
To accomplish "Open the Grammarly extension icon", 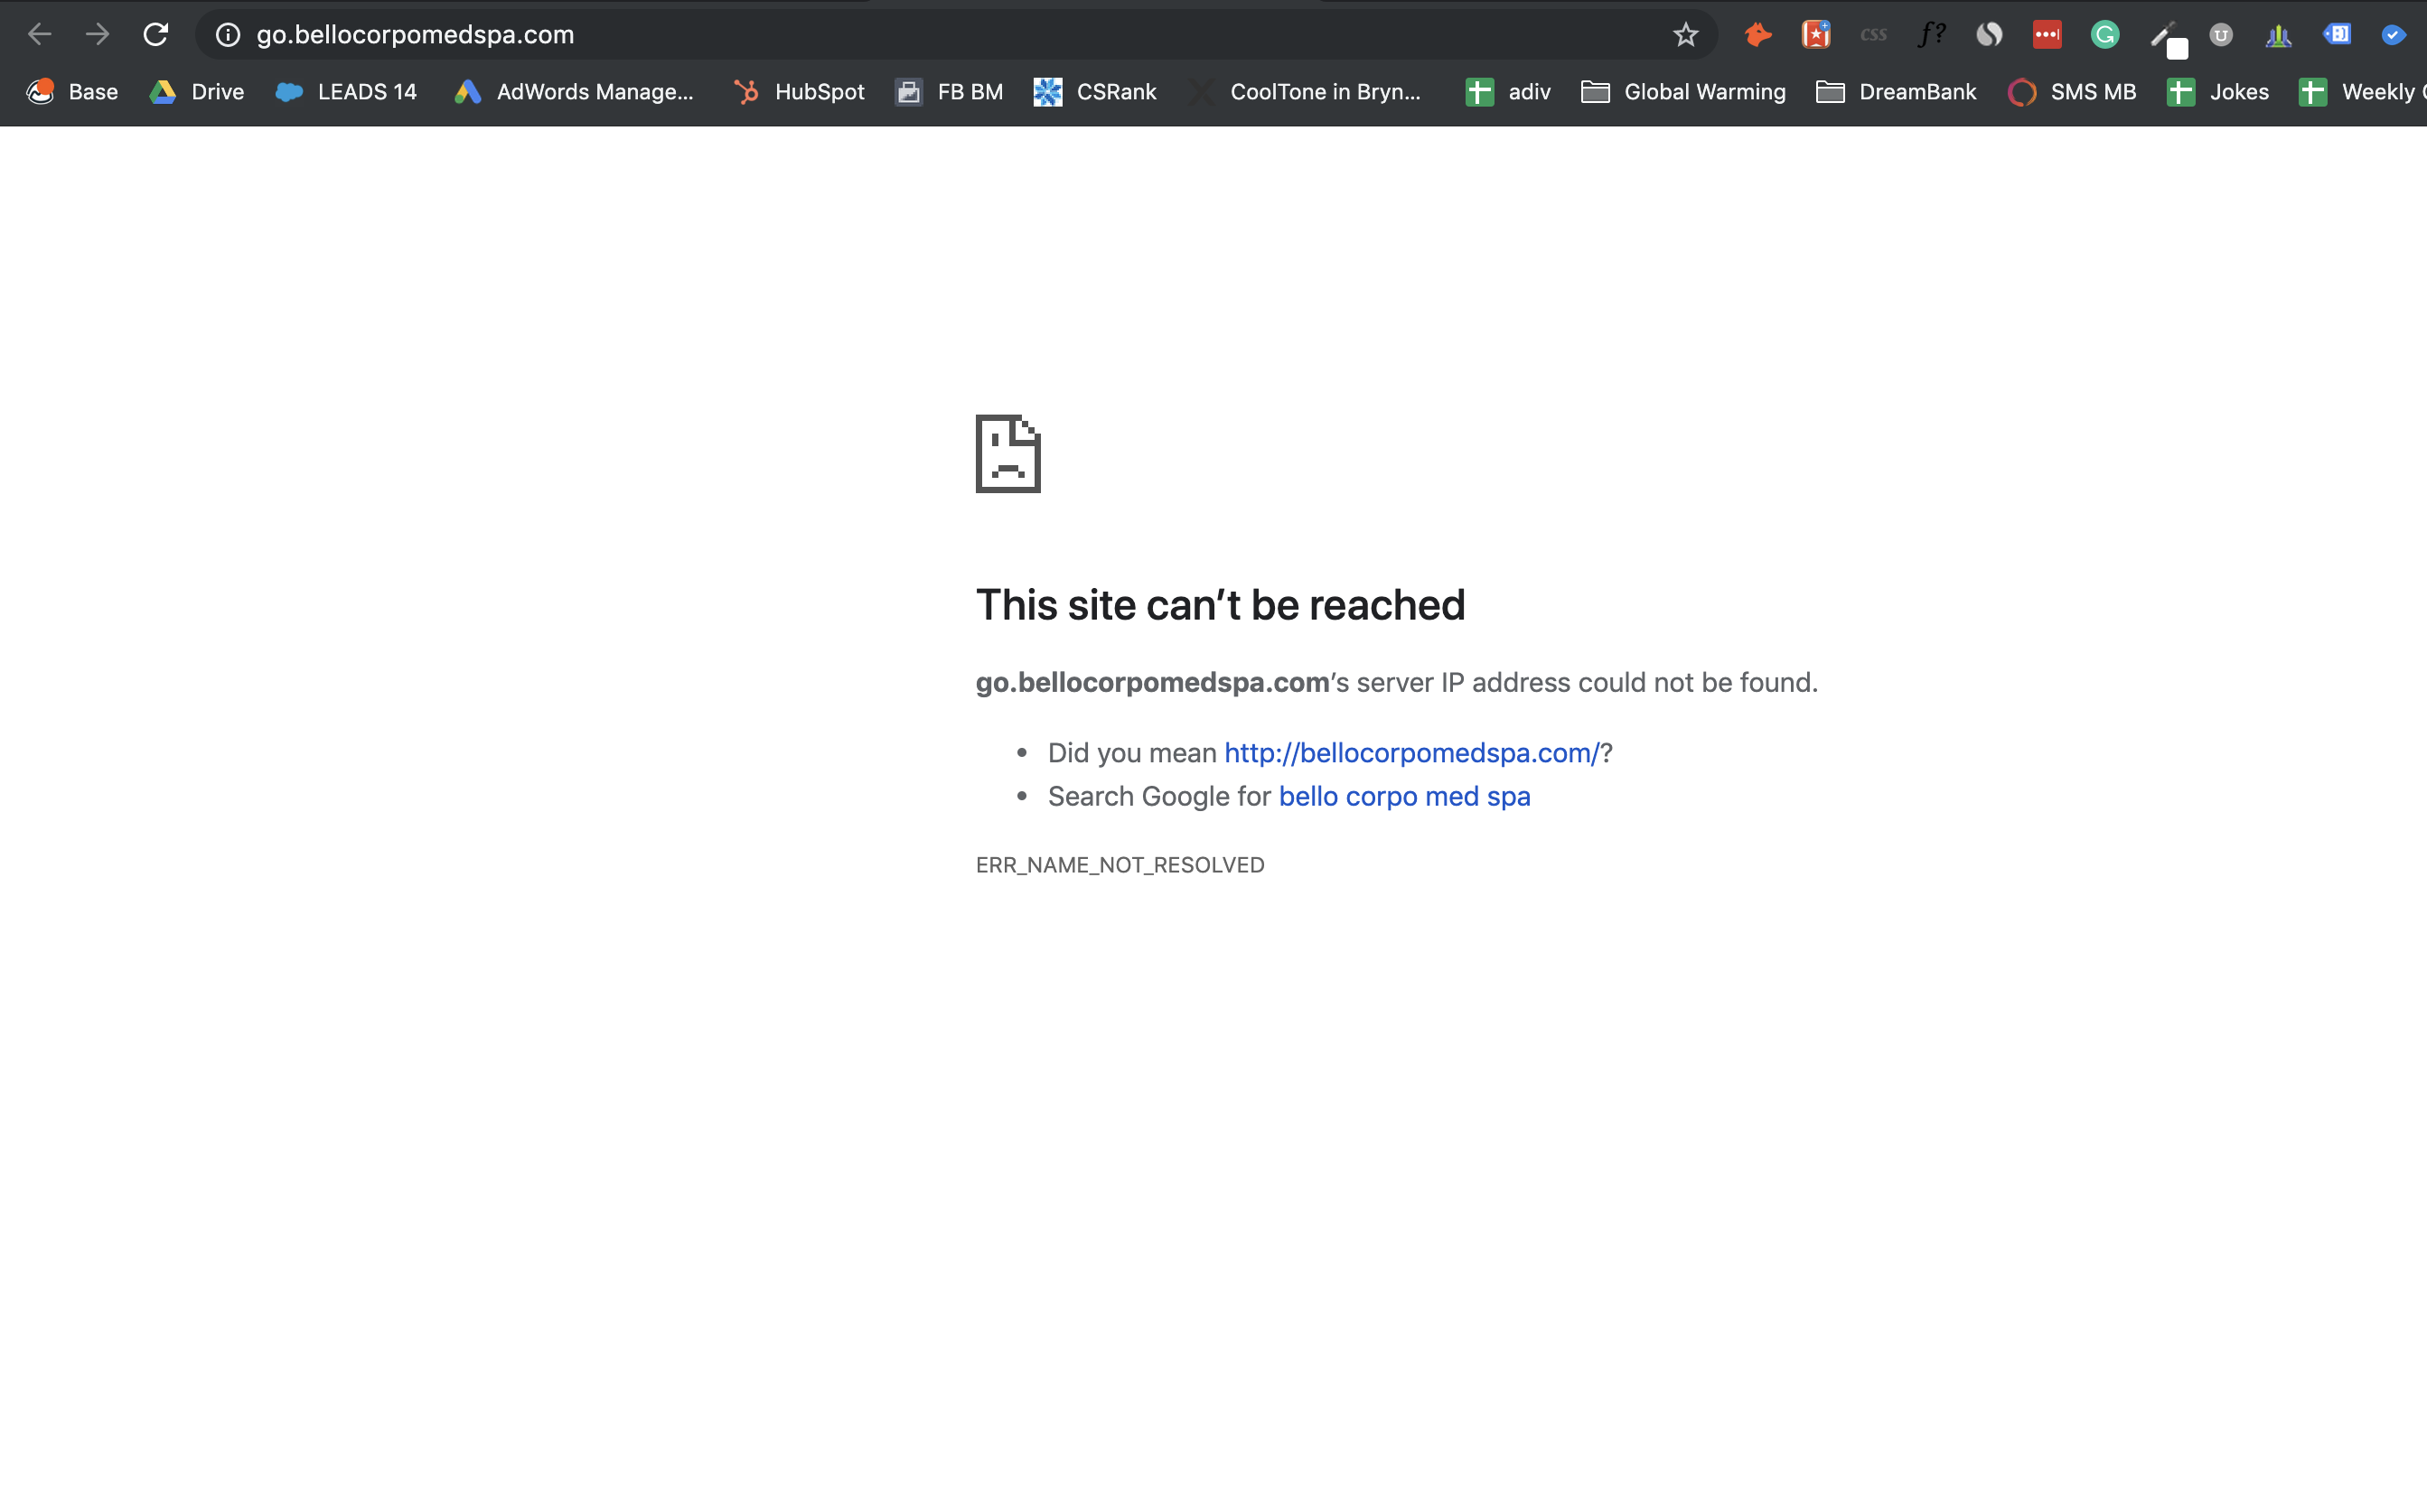I will click(2104, 35).
